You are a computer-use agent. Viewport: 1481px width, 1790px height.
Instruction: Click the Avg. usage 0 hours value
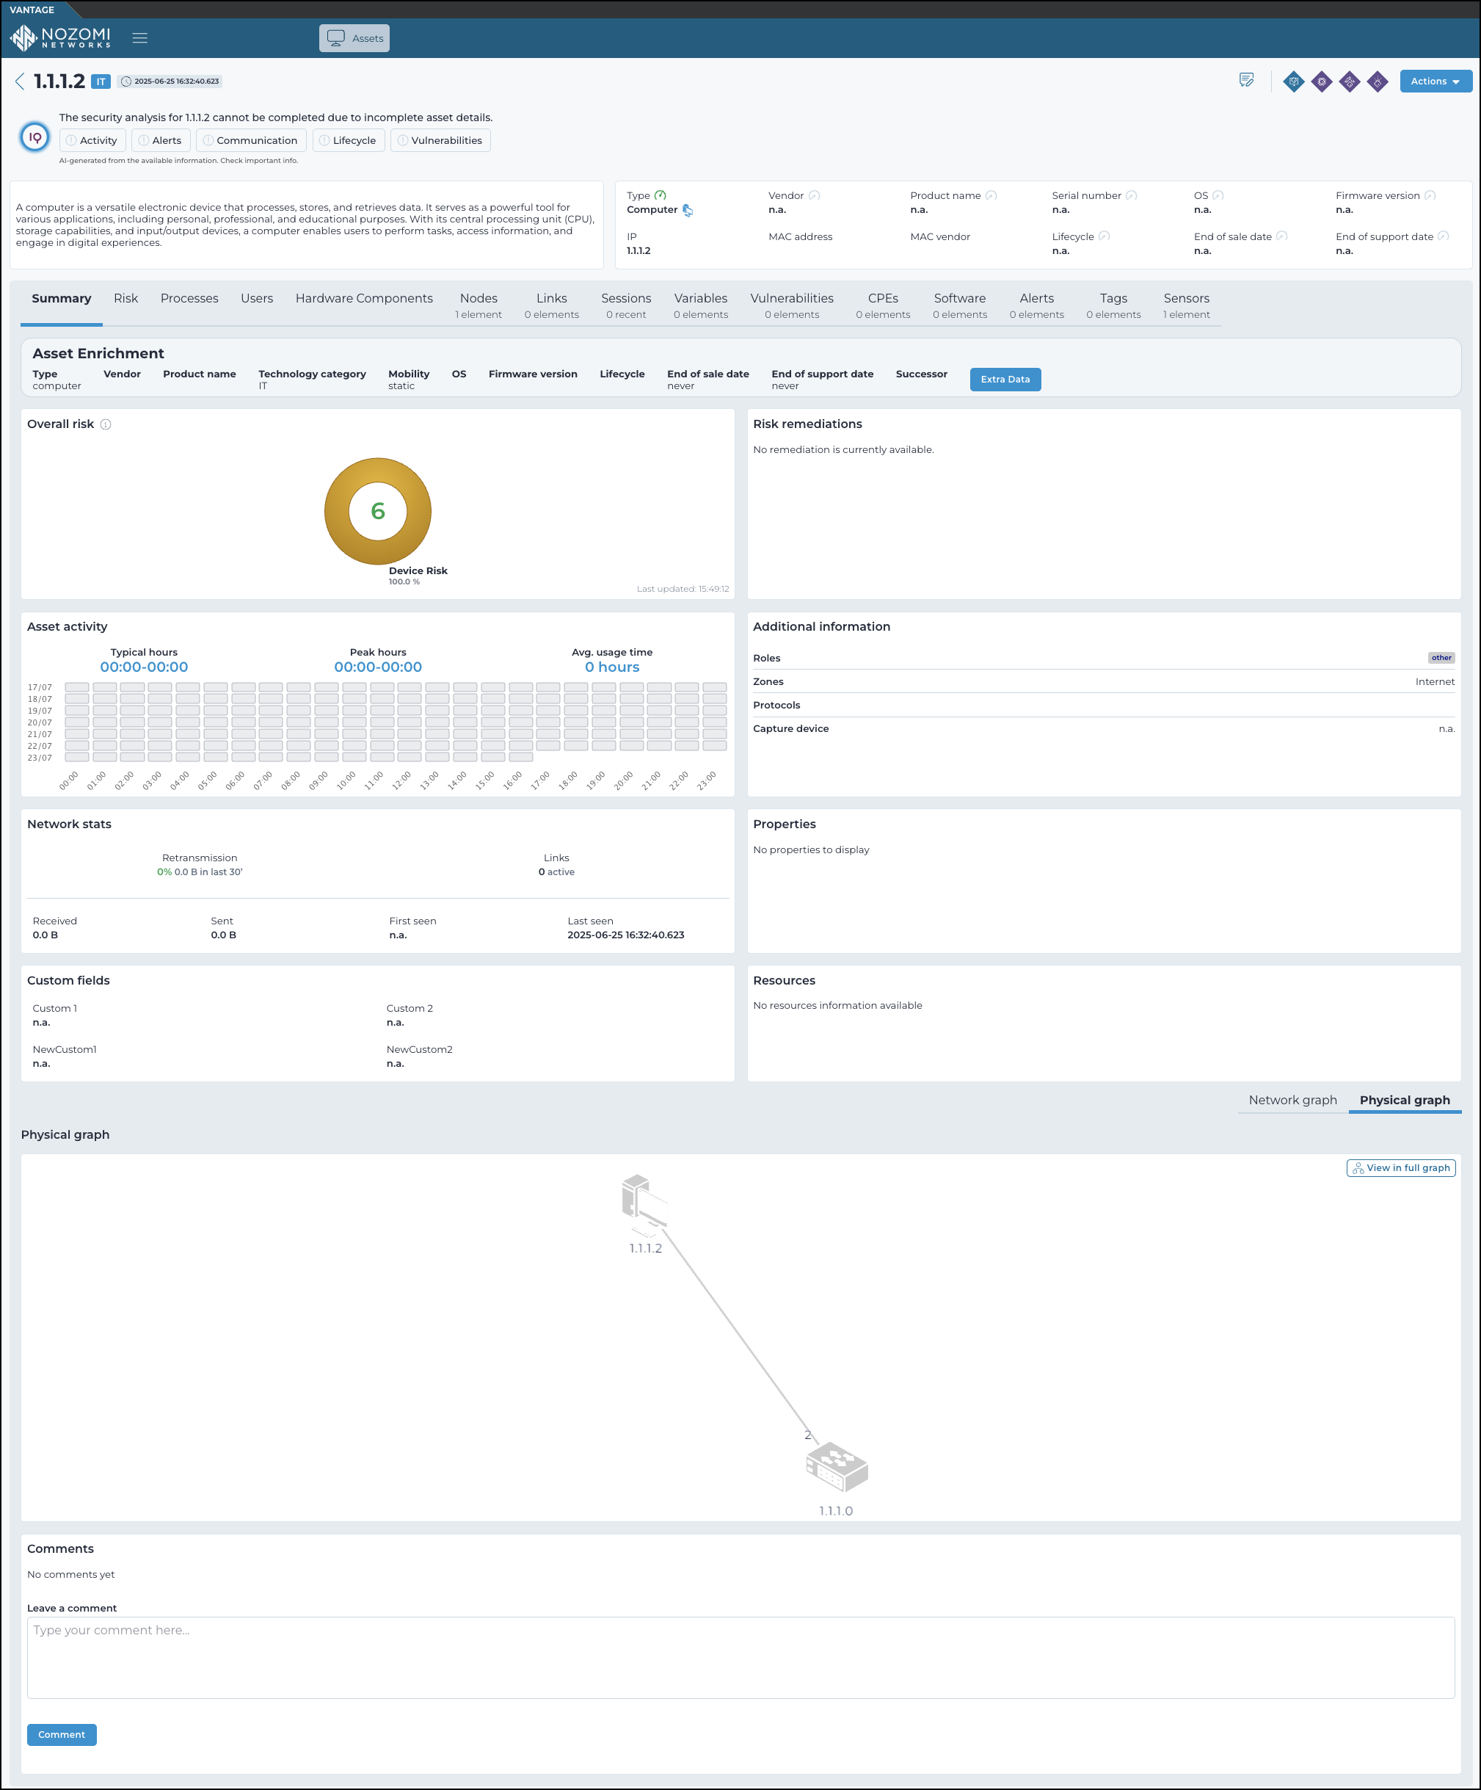tap(612, 667)
